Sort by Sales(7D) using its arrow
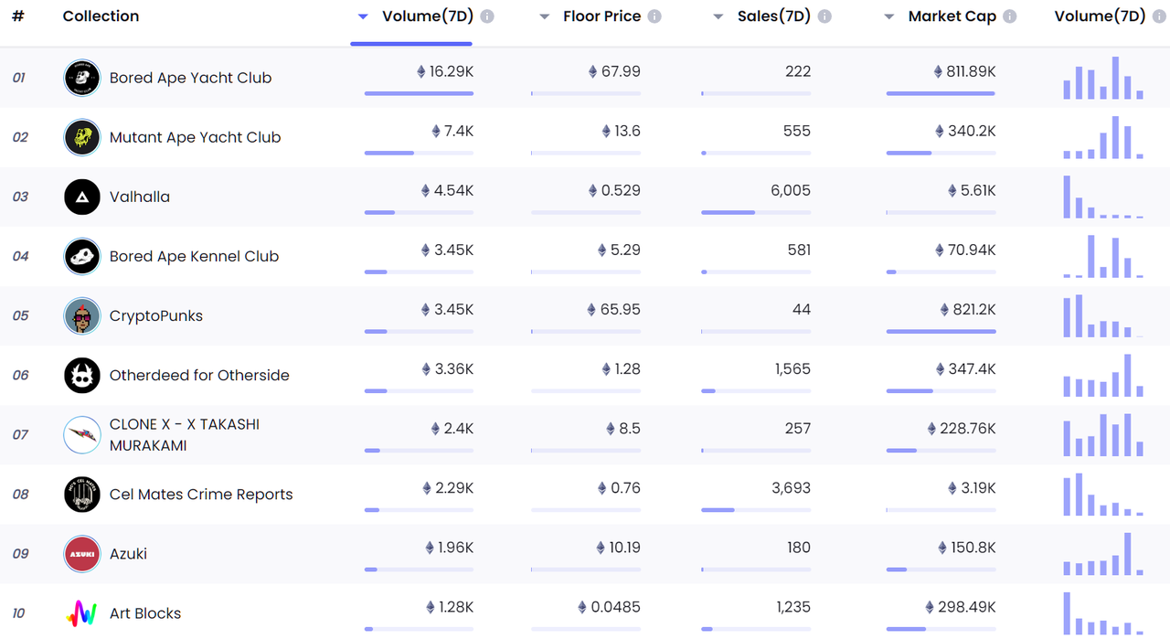This screenshot has height=639, width=1170. point(718,16)
